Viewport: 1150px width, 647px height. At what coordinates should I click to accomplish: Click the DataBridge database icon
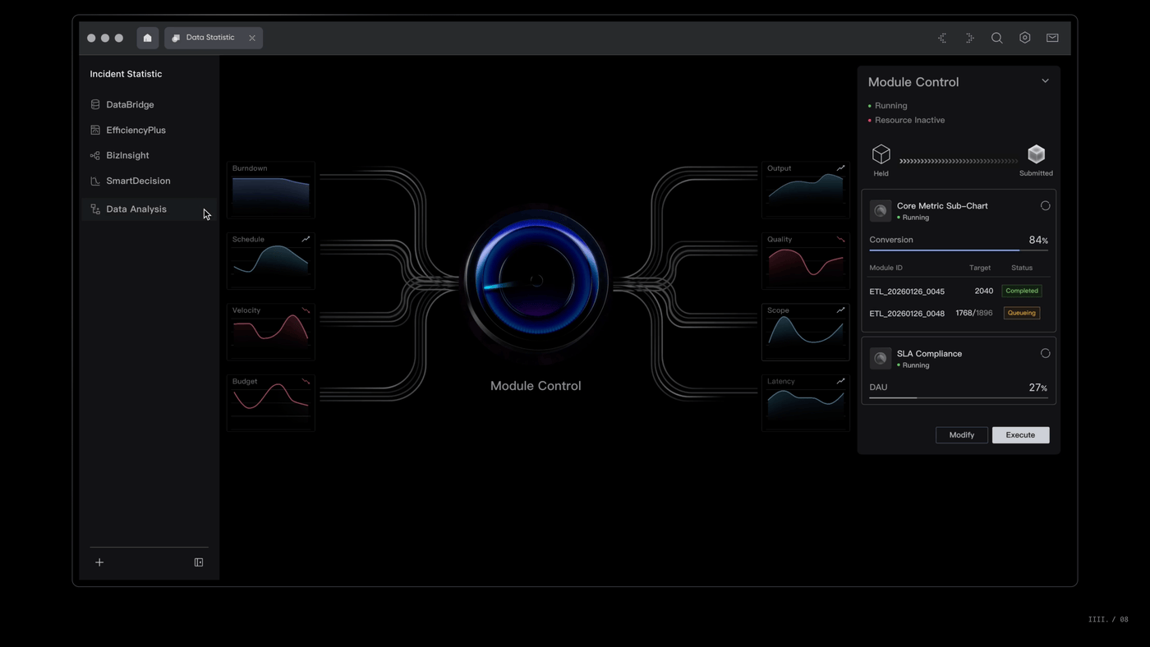[x=95, y=104]
